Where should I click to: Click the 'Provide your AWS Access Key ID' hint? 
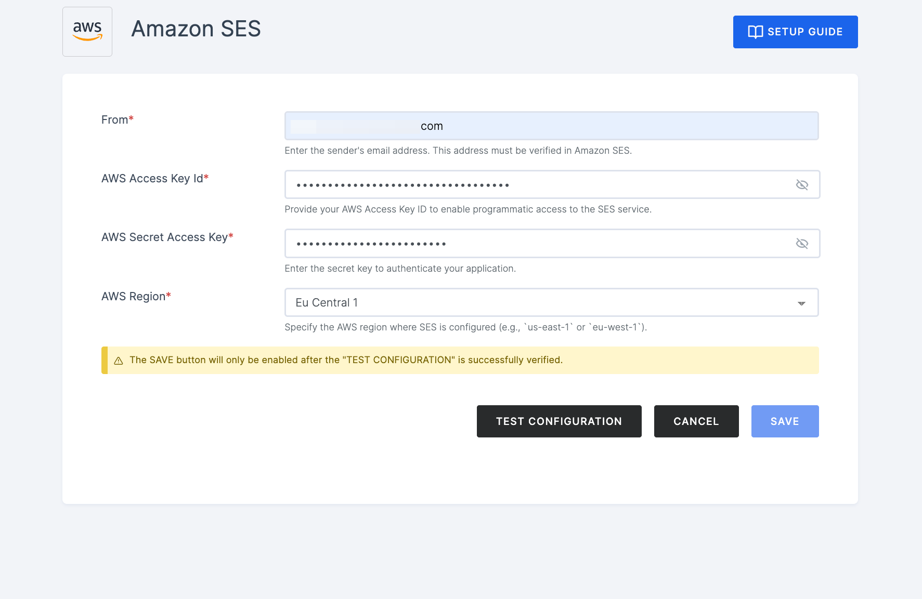click(x=468, y=209)
